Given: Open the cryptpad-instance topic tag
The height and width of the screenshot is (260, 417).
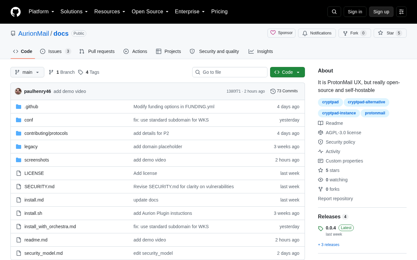Looking at the screenshot, I should pos(339,113).
